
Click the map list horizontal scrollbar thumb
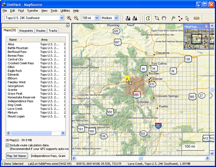point(31,133)
